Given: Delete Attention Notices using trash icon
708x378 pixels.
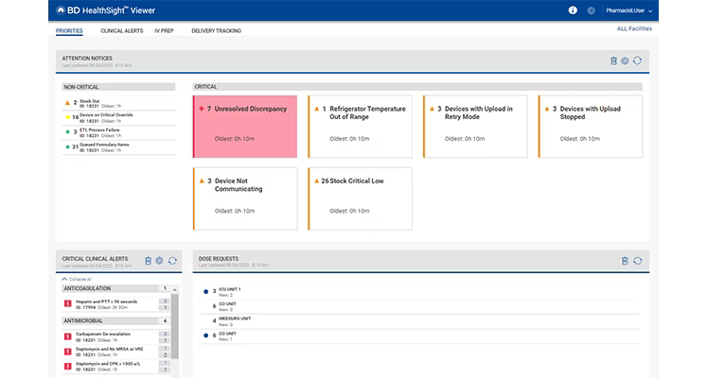Looking at the screenshot, I should pyautogui.click(x=613, y=60).
